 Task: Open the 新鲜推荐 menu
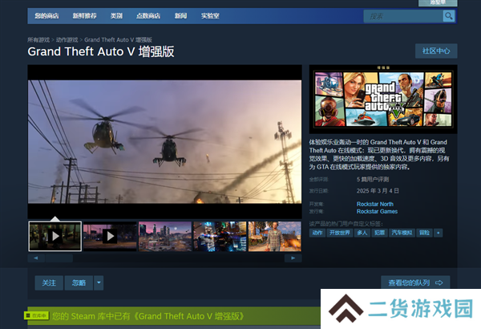pyautogui.click(x=85, y=16)
